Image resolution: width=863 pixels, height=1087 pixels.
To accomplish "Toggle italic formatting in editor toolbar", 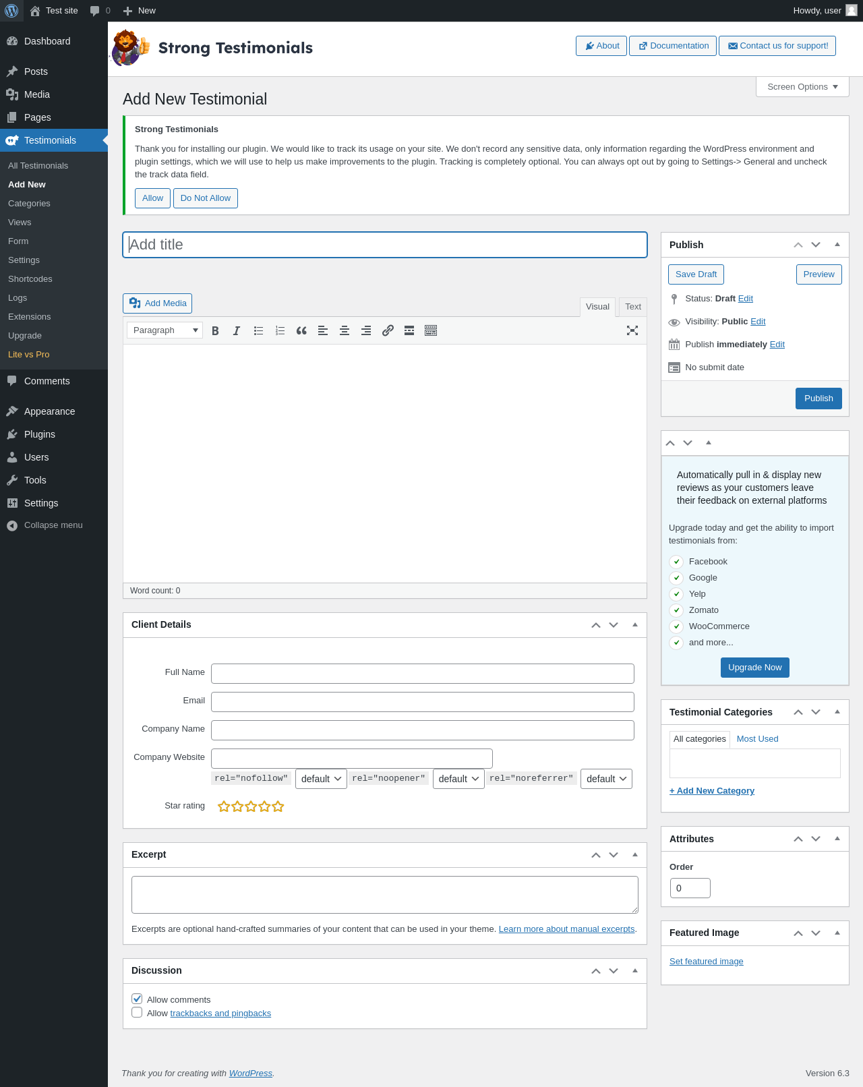I will click(237, 330).
